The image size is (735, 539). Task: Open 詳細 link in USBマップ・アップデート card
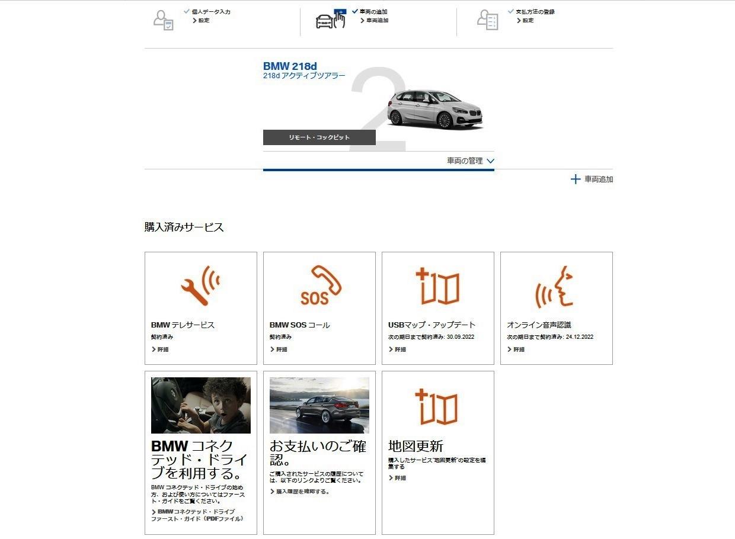[397, 349]
